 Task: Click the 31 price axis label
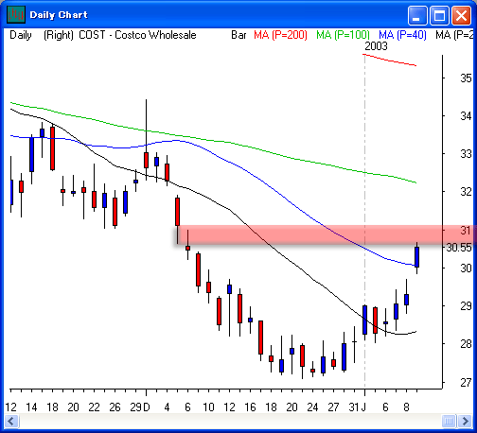[x=466, y=231]
